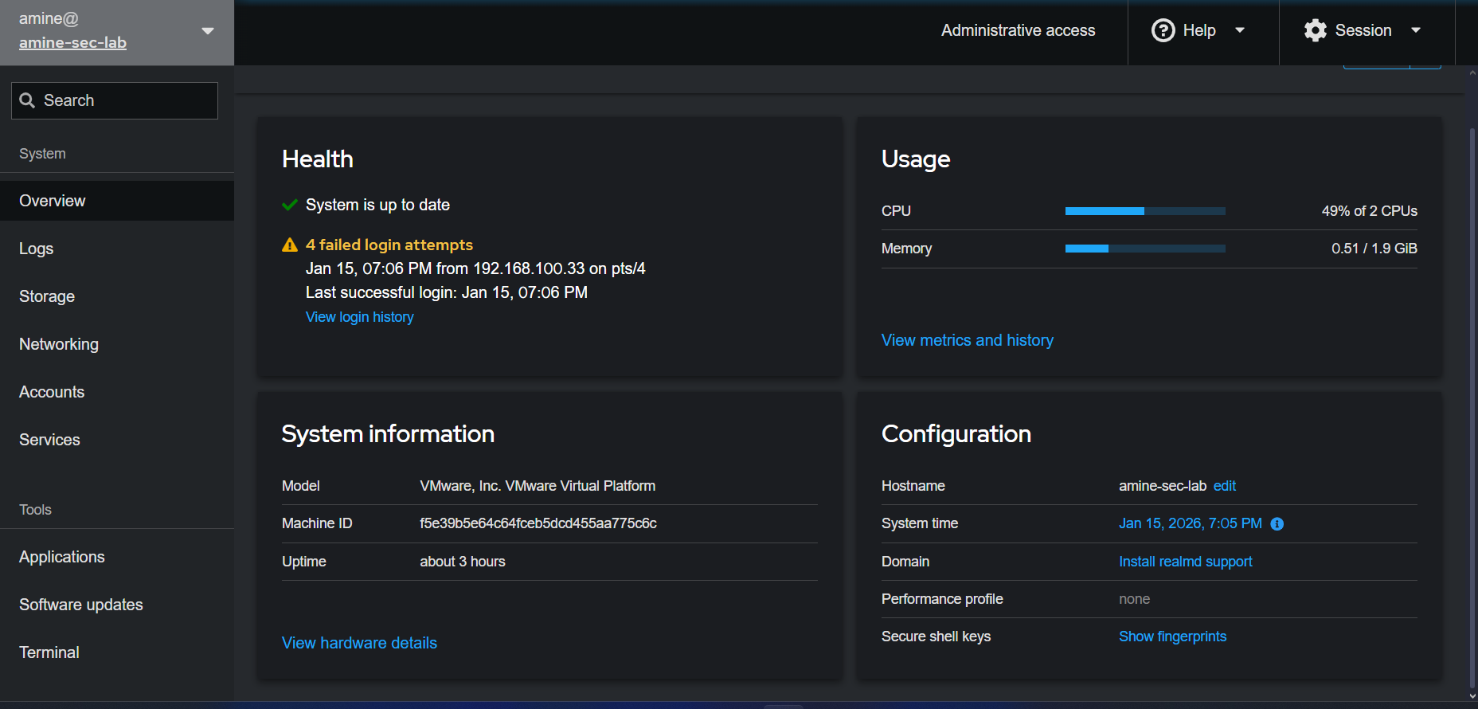Click the failed login warning triangle icon

tap(290, 245)
